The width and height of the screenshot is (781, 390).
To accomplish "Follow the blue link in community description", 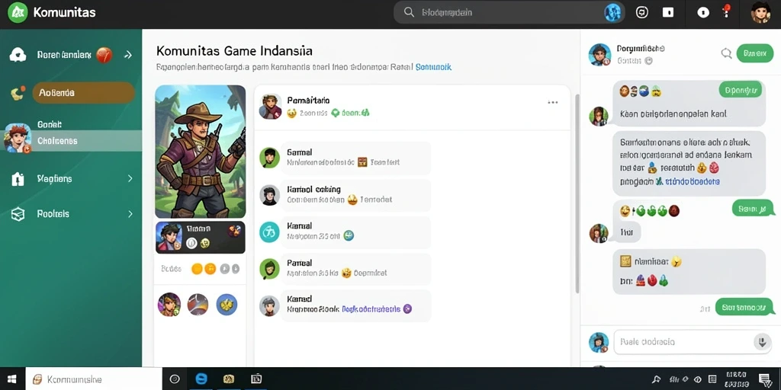I will (x=433, y=67).
